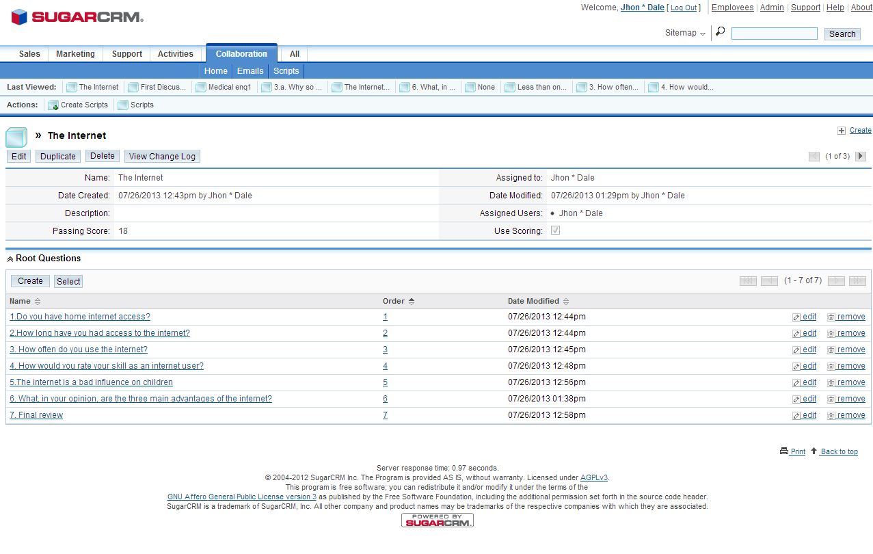This screenshot has width=873, height=554.
Task: Click the Print icon at page bottom
Action: [783, 451]
